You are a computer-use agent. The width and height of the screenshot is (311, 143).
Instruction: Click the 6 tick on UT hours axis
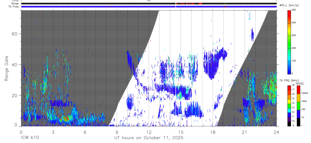(85, 132)
